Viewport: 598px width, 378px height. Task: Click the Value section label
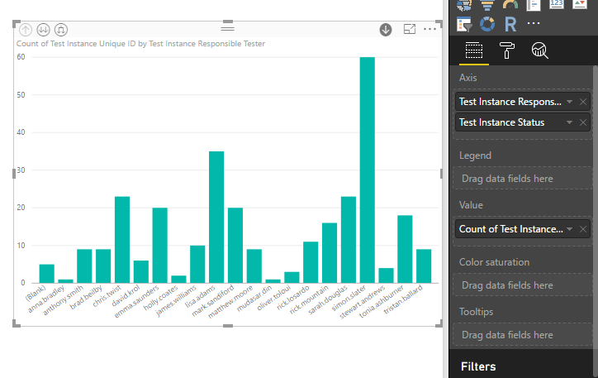[471, 205]
